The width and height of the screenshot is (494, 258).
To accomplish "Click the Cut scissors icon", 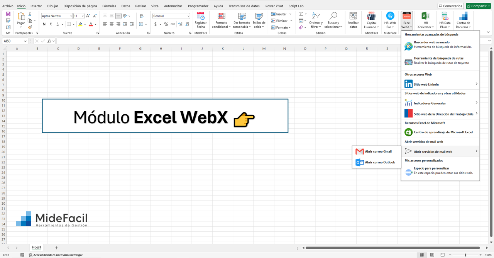I will [30, 14].
